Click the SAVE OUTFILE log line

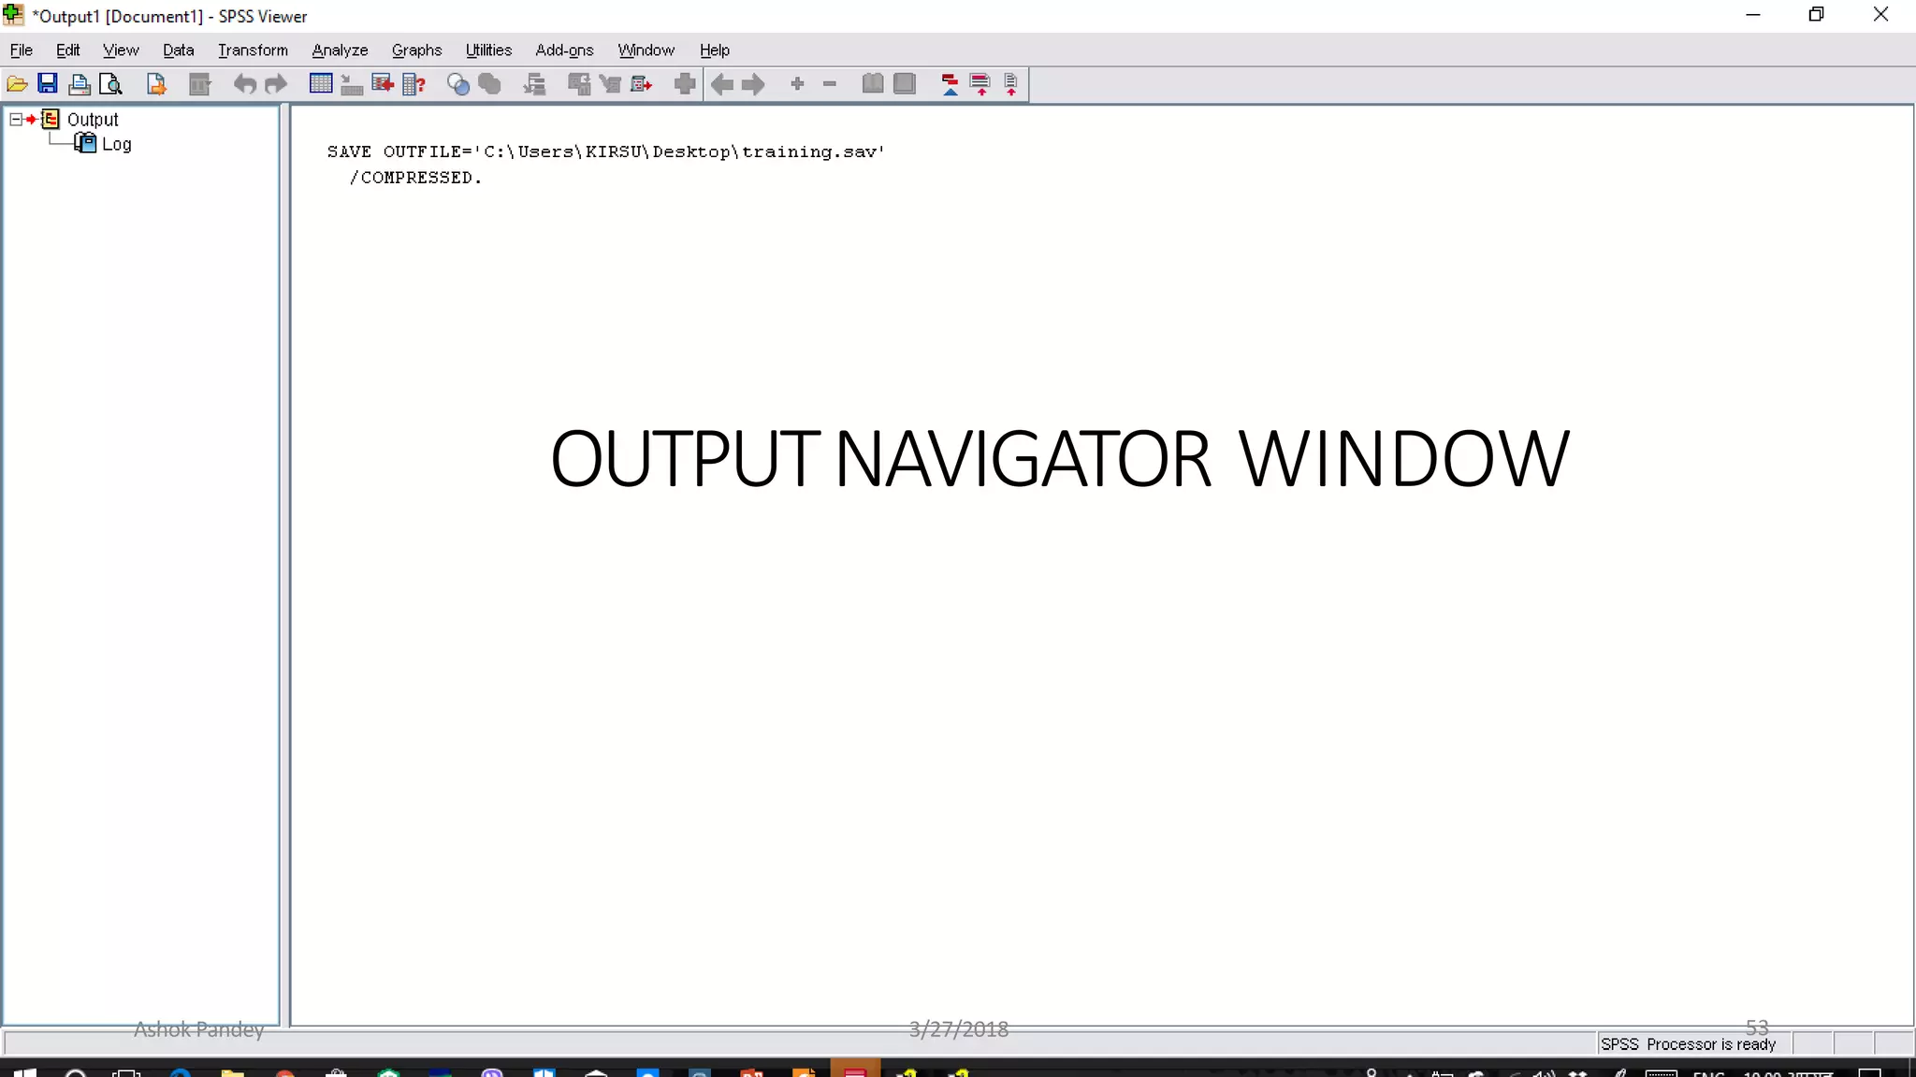pyautogui.click(x=606, y=151)
